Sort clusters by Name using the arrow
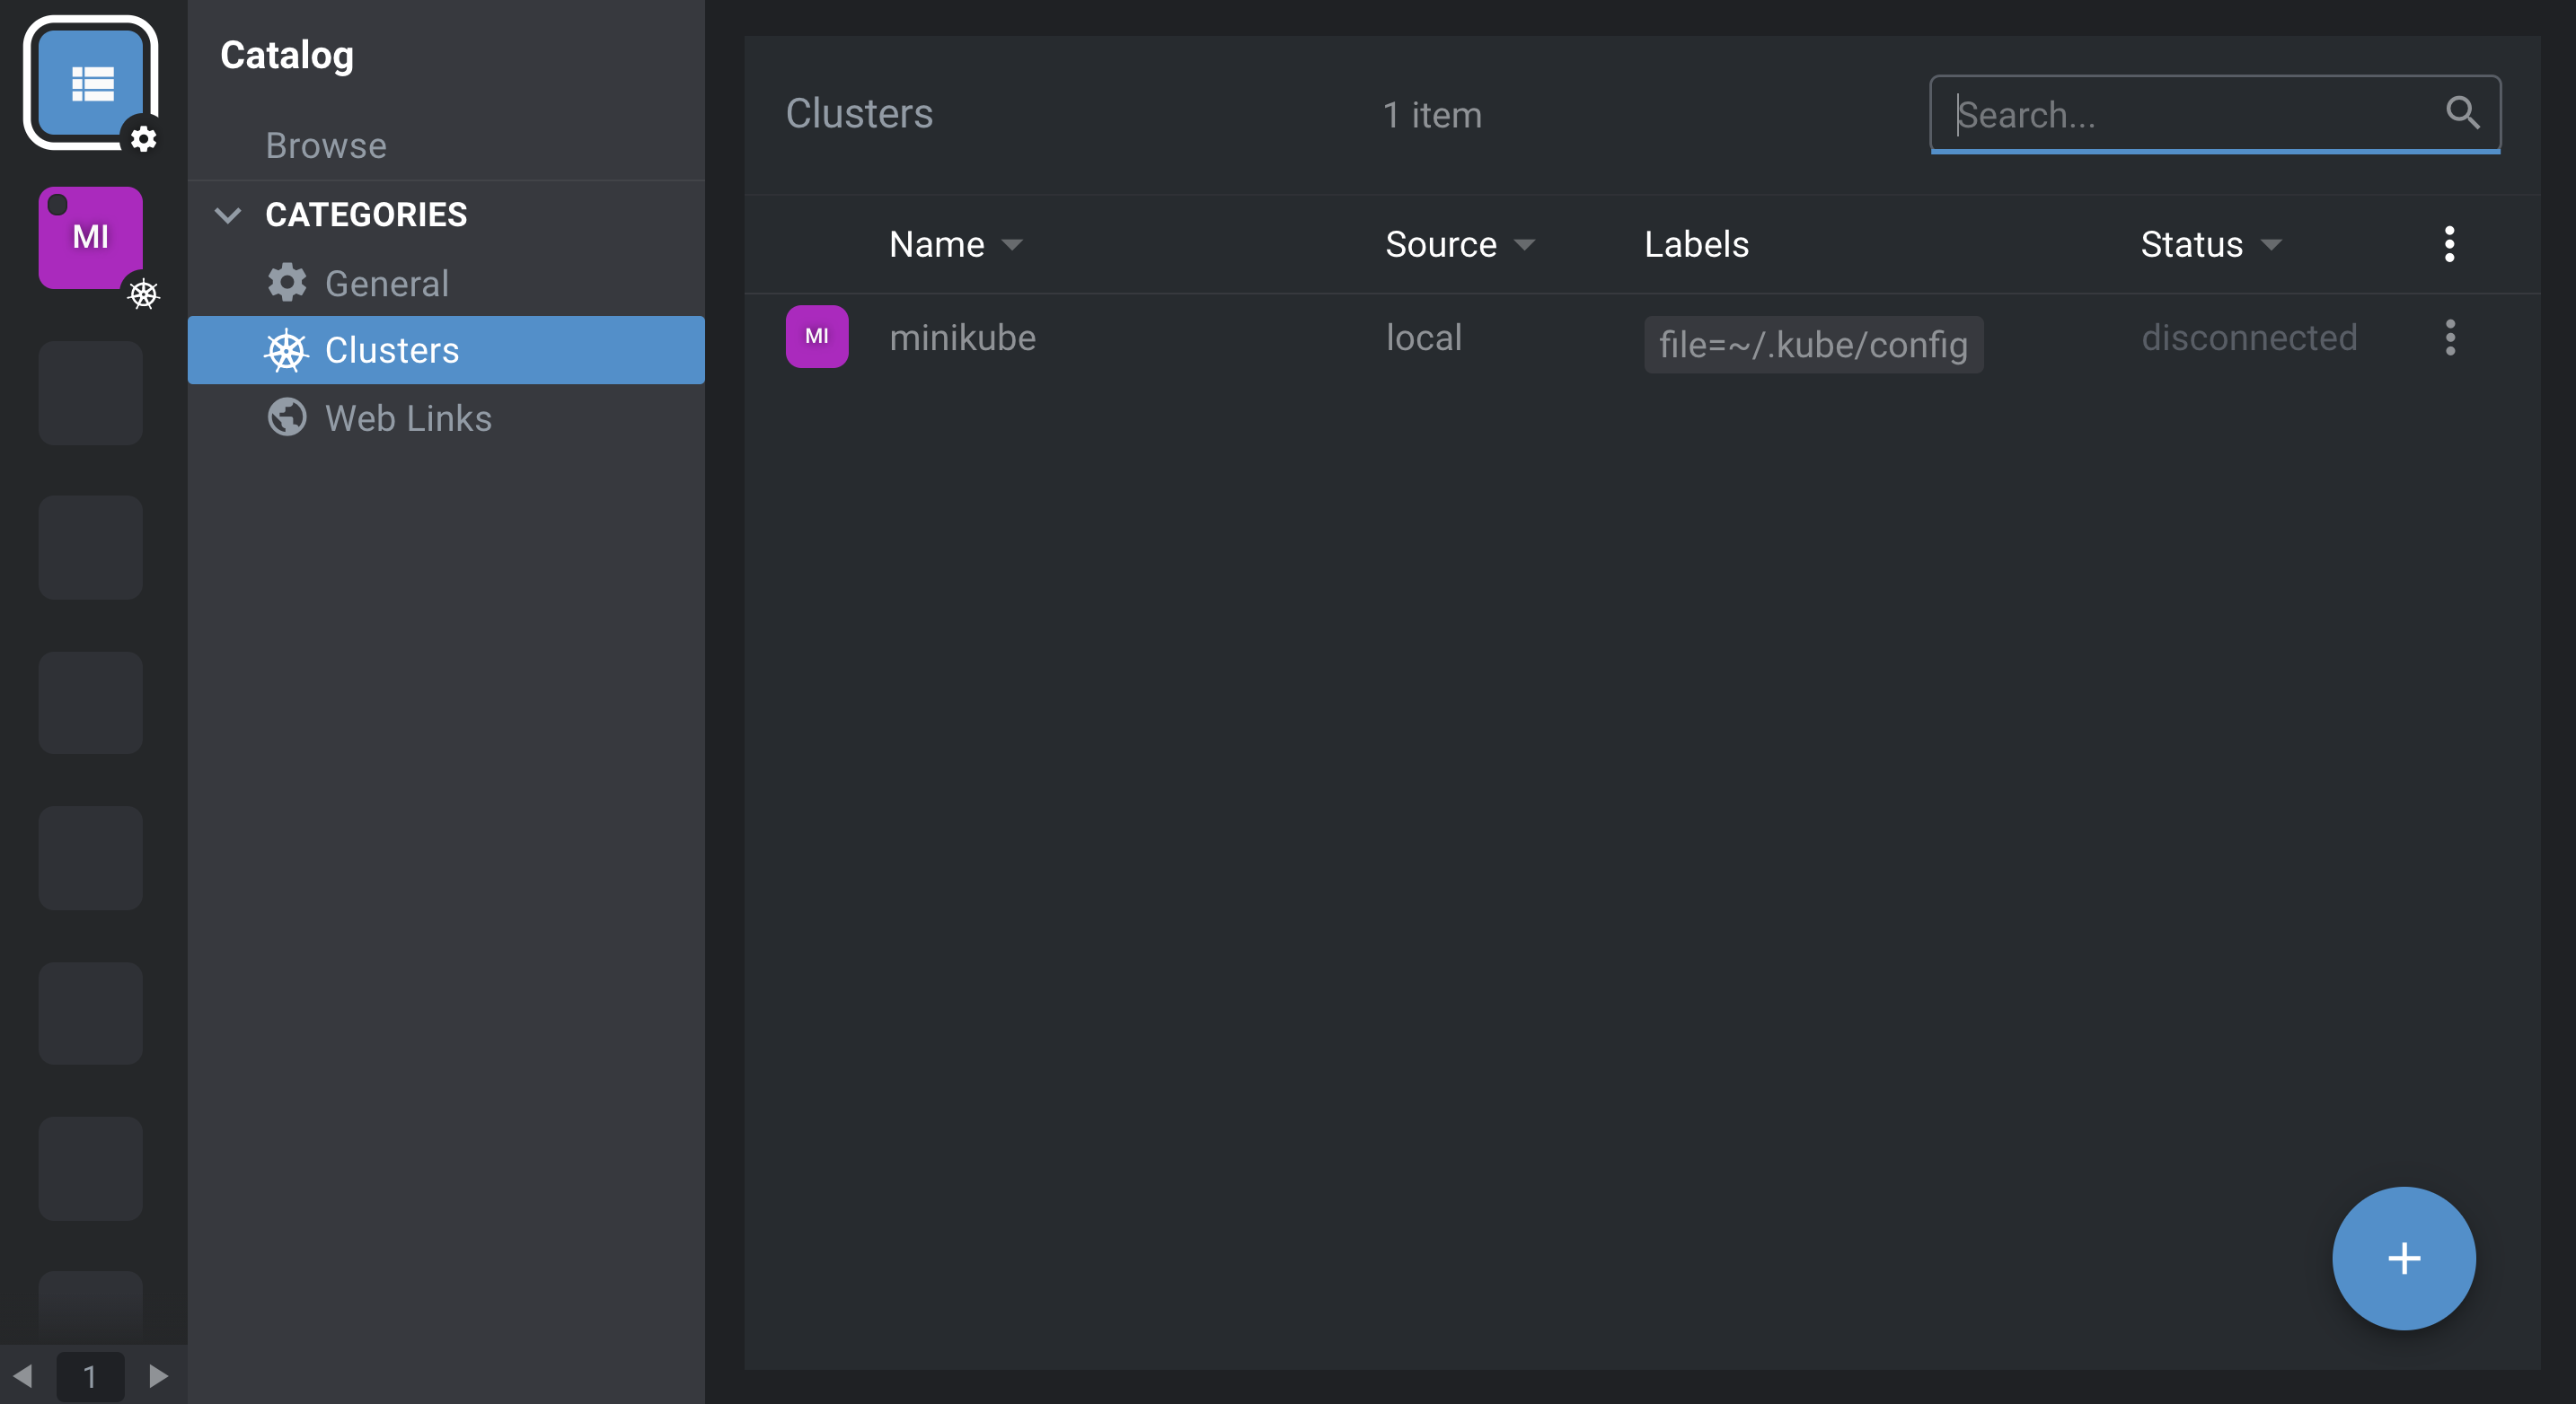Image resolution: width=2576 pixels, height=1404 pixels. point(1013,245)
